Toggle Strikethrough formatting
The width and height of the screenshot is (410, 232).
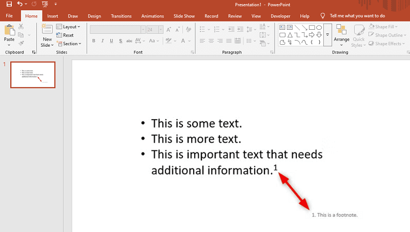pos(129,41)
